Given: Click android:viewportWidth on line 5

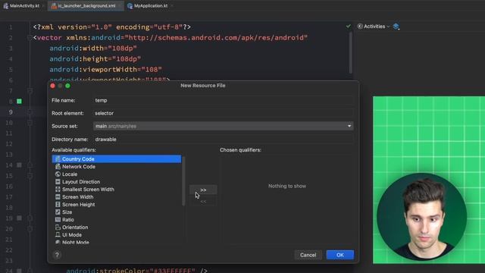Looking at the screenshot, I should 106,69.
